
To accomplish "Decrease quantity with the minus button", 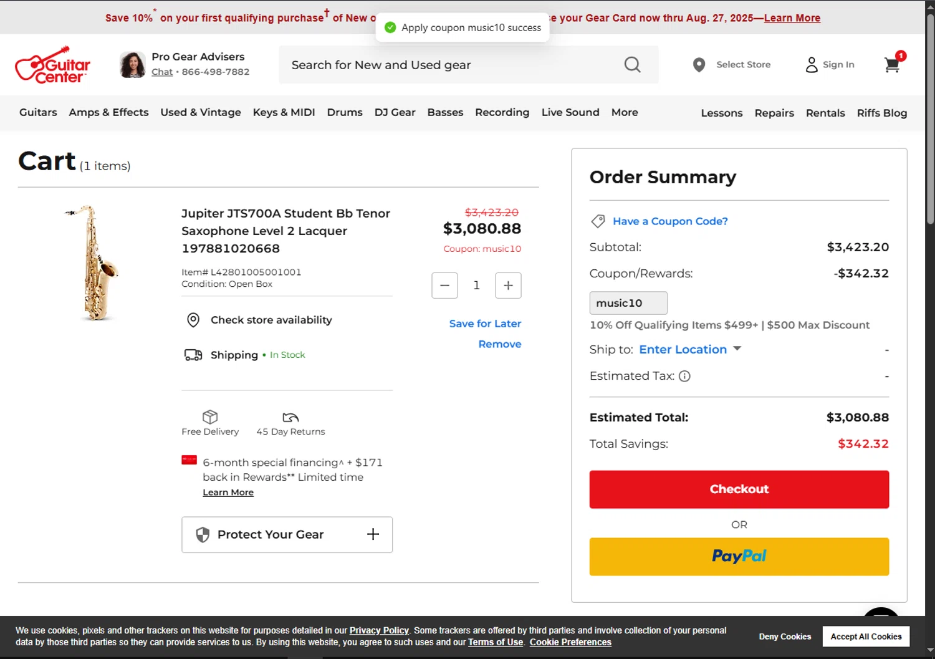I will [444, 286].
